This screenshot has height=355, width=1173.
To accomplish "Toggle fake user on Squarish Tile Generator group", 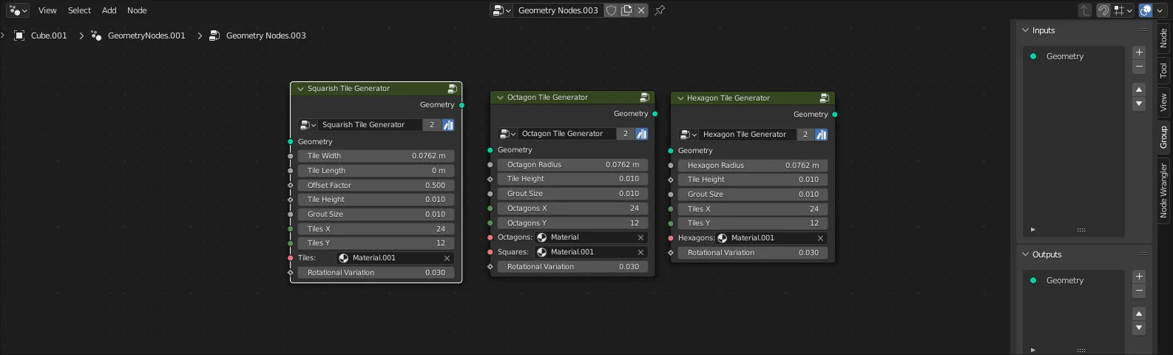I will coord(448,125).
